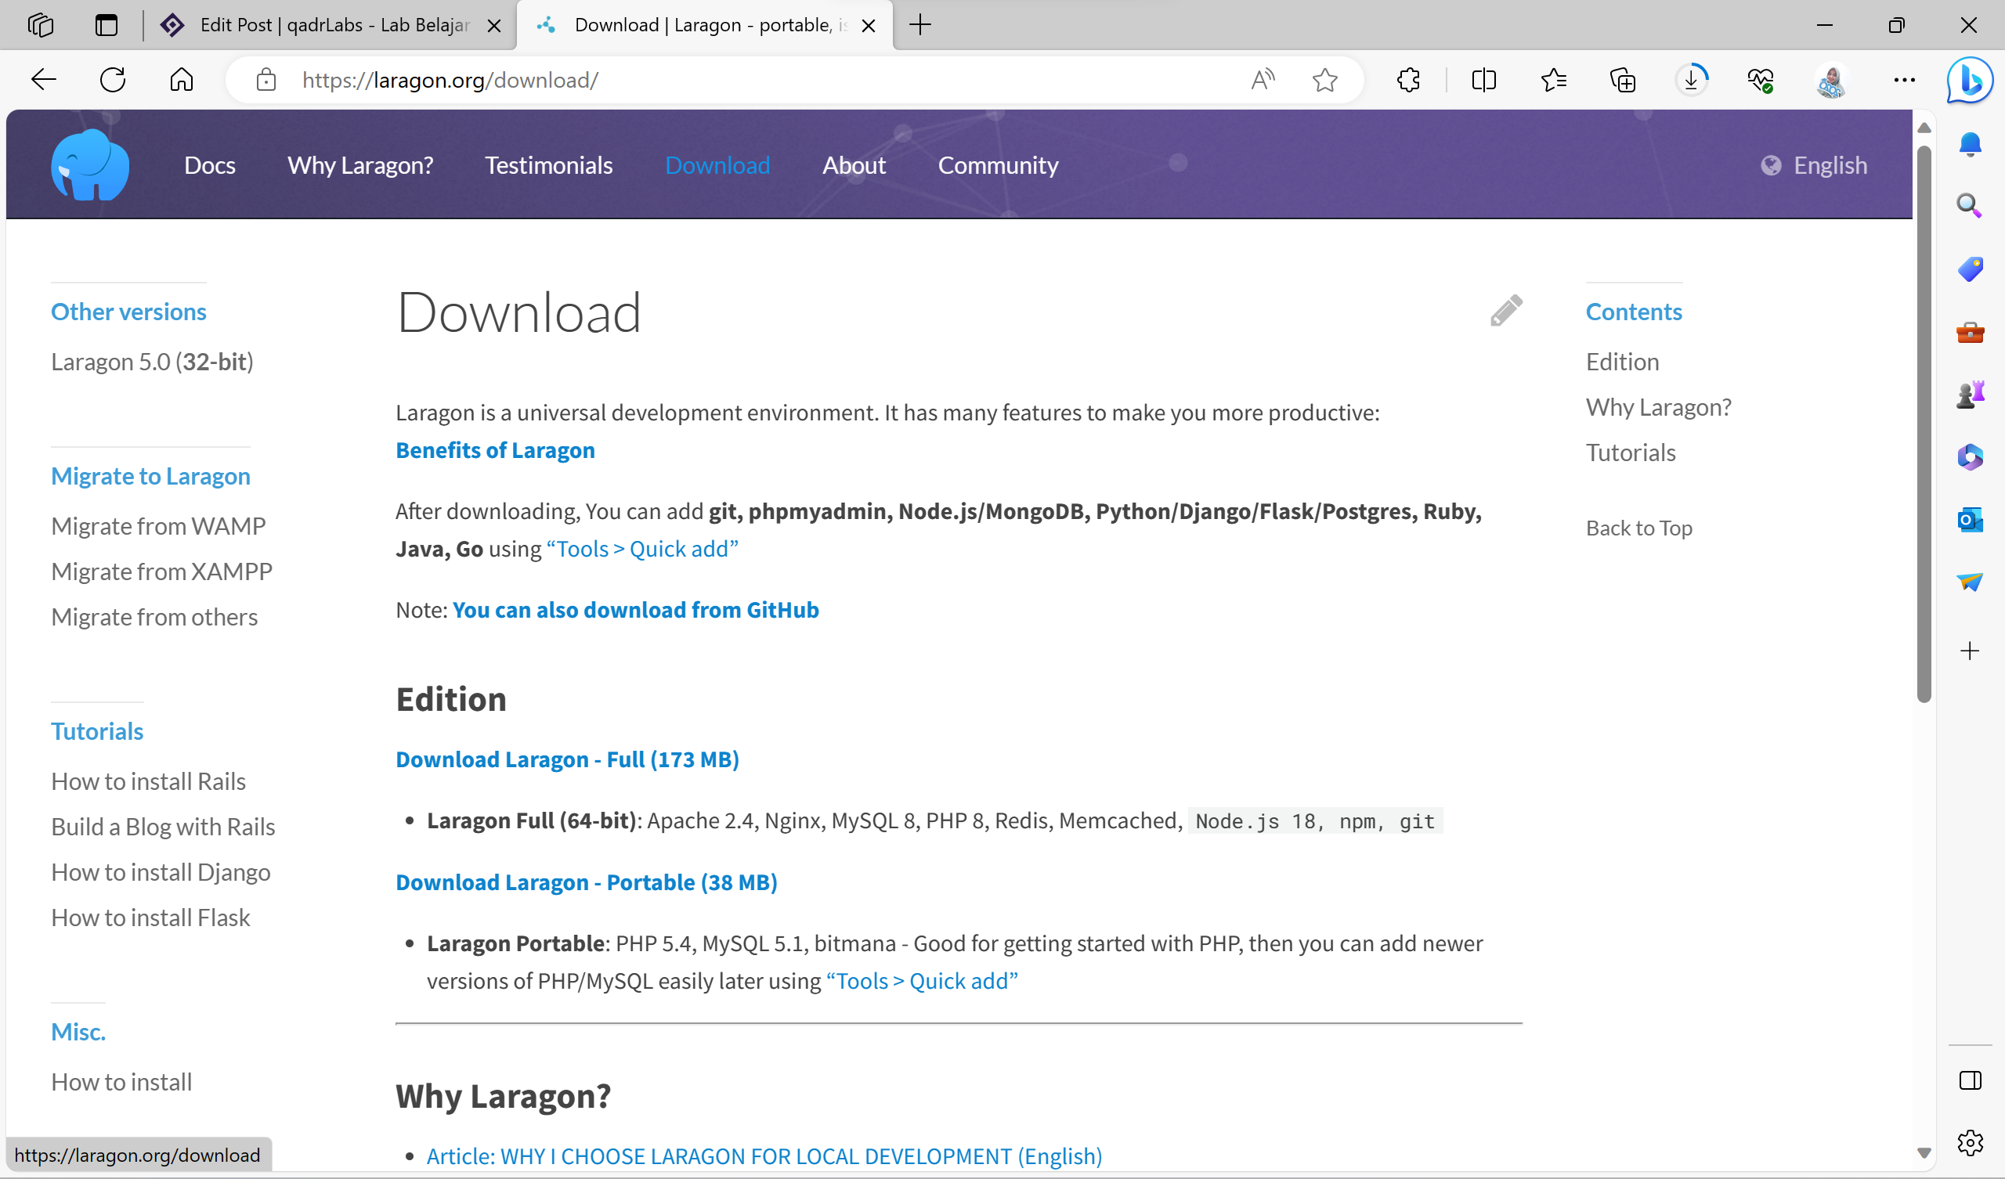View site information lock icon

[266, 80]
